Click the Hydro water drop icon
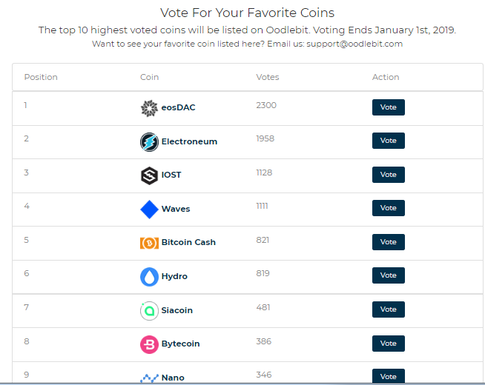The image size is (485, 385). point(149,277)
